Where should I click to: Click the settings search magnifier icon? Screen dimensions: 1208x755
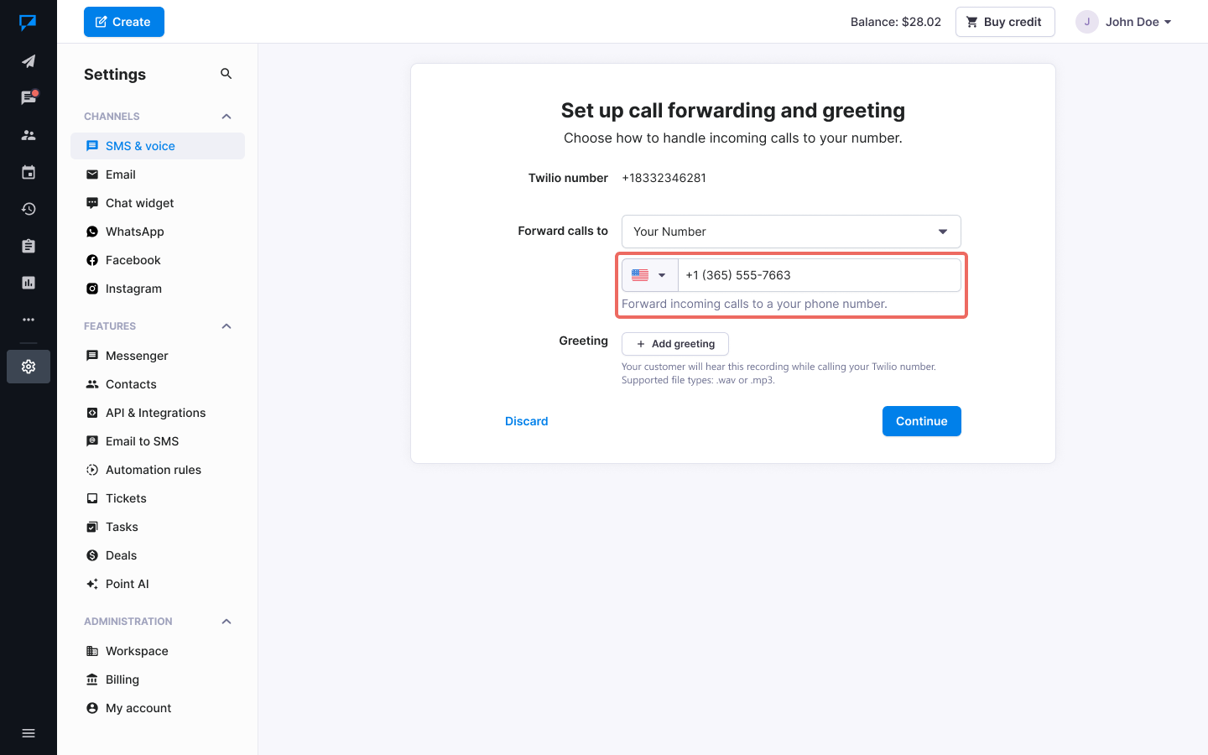(226, 74)
